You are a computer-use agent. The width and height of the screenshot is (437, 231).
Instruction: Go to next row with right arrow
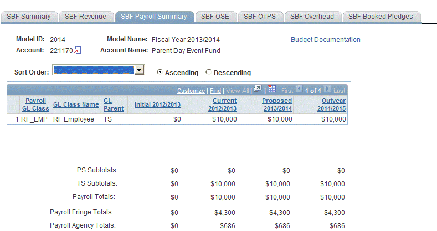(x=327, y=90)
